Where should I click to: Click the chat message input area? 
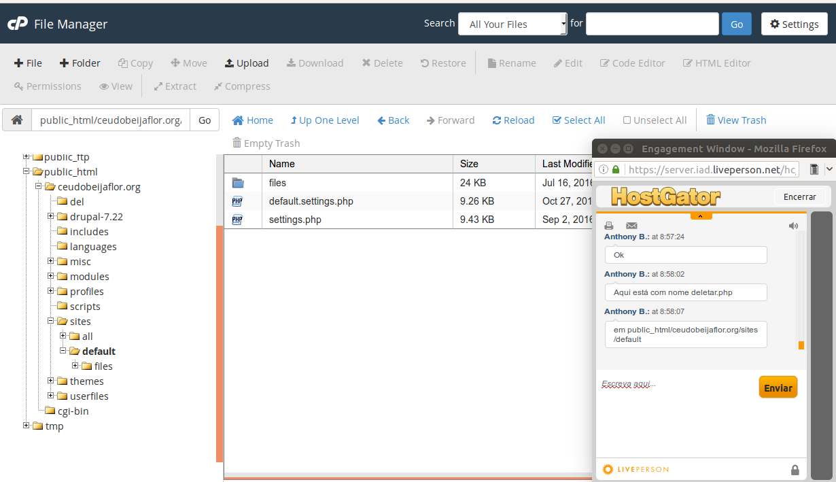676,415
